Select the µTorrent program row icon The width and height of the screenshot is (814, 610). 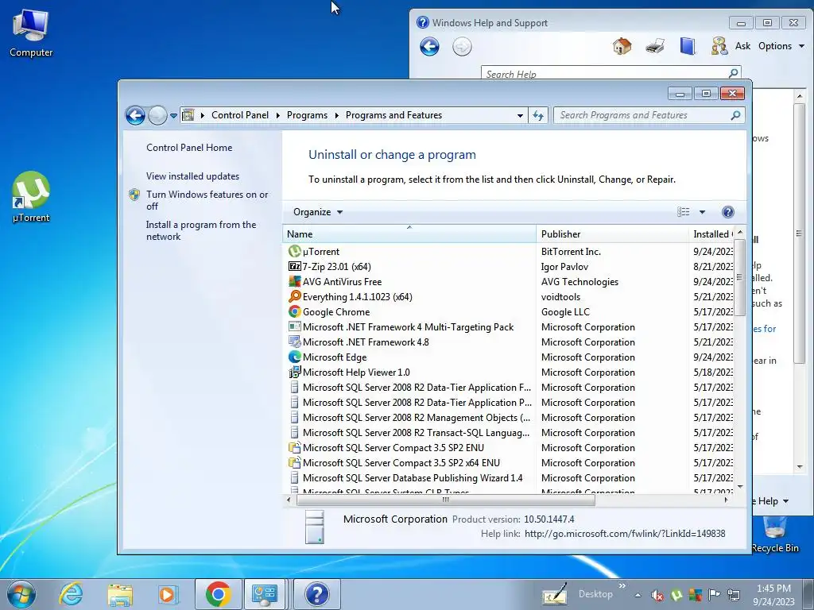click(294, 251)
